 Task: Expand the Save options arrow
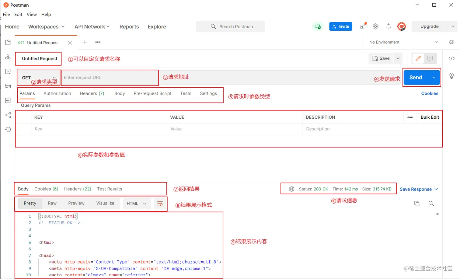coord(398,58)
